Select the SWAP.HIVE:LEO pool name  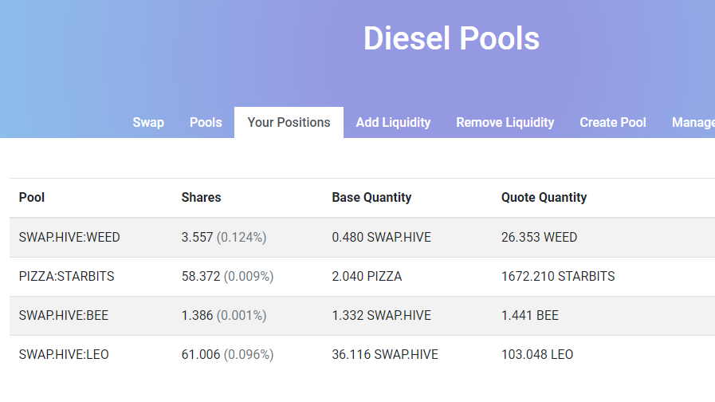(64, 355)
